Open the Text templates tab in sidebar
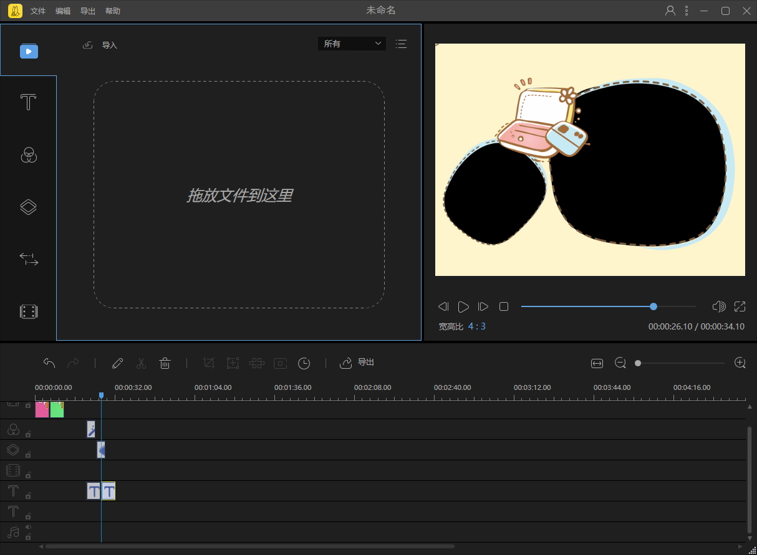This screenshot has width=757, height=555. point(28,102)
